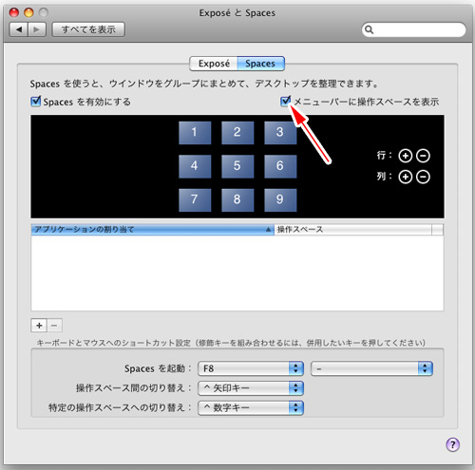Toggle メニューバーに操作スペースを表示 checkbox
475x470 pixels.
[286, 102]
